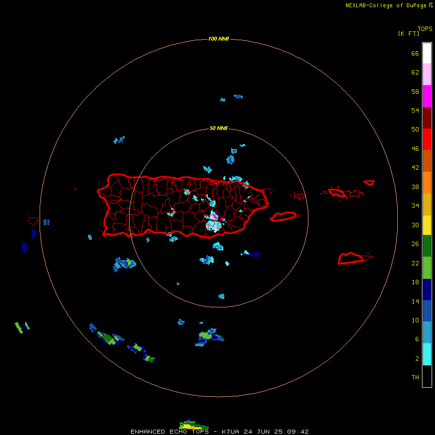Select the dark red legend swatch
This screenshot has width=435, height=435.
point(427,117)
